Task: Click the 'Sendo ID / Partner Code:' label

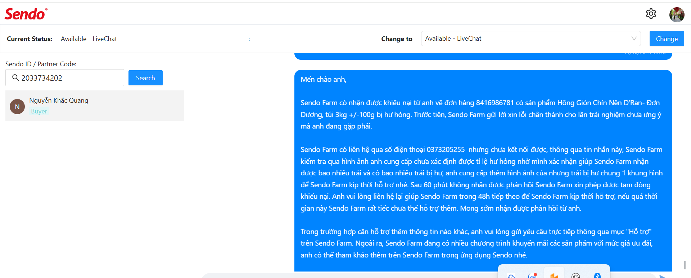Action: click(41, 64)
